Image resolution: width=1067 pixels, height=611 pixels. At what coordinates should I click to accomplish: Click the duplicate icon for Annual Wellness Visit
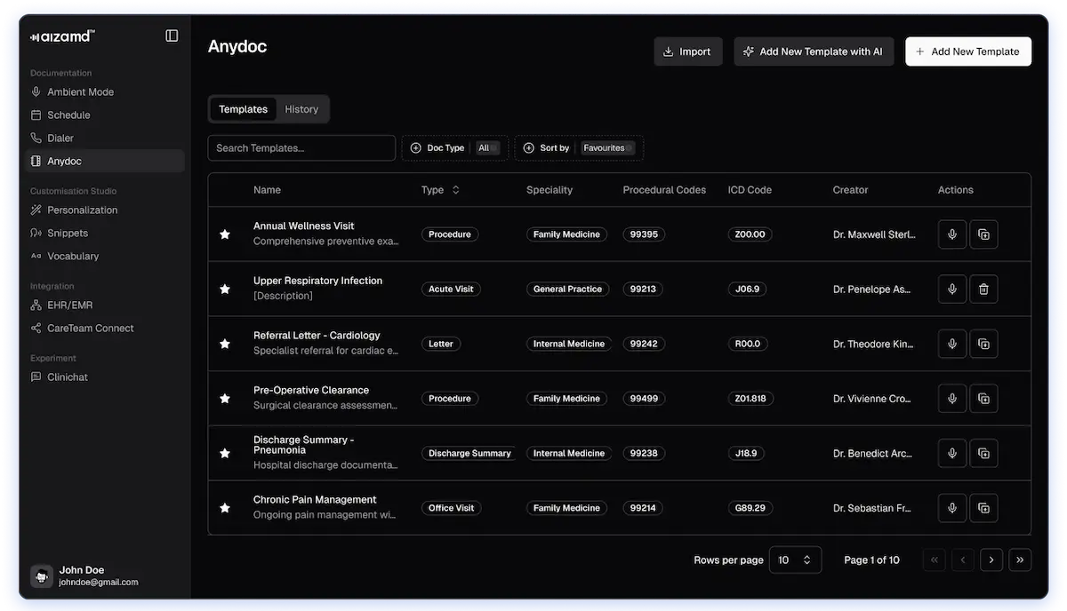[x=983, y=234]
